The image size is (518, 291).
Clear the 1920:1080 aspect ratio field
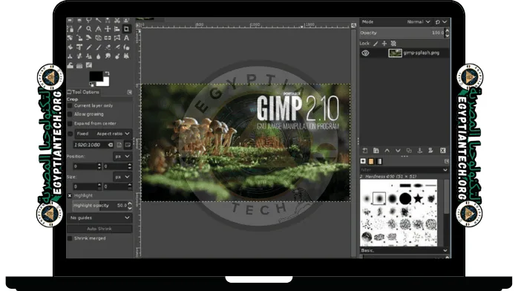[111, 145]
